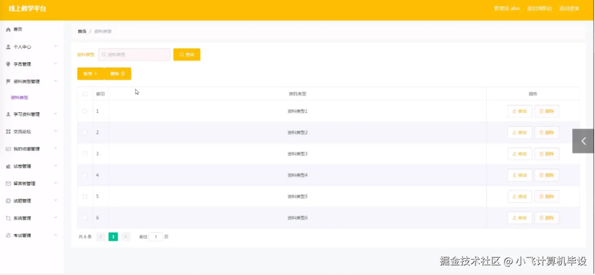Expand 我的收藏管理 using its chevron
Viewport: 595px width, 275px height.
coord(55,149)
